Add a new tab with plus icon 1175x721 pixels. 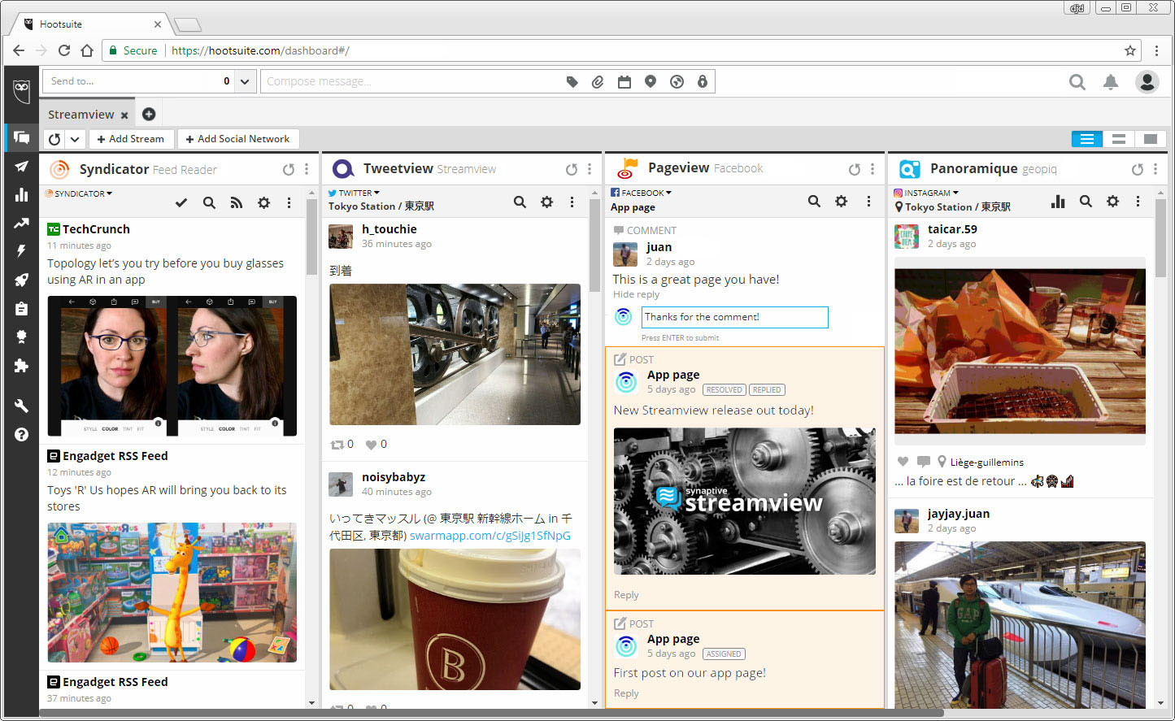point(149,114)
